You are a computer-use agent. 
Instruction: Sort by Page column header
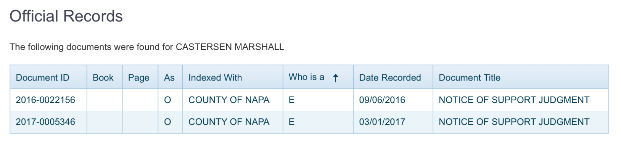139,78
